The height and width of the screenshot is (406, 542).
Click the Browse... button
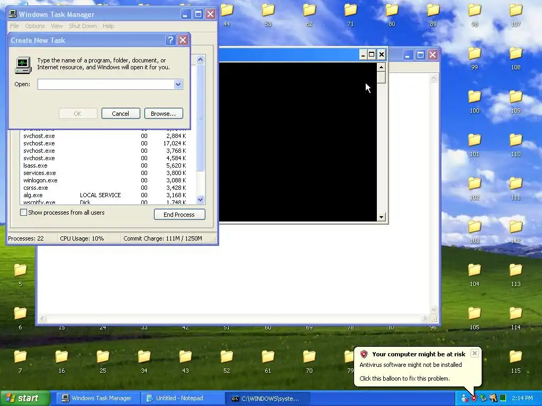(x=164, y=114)
